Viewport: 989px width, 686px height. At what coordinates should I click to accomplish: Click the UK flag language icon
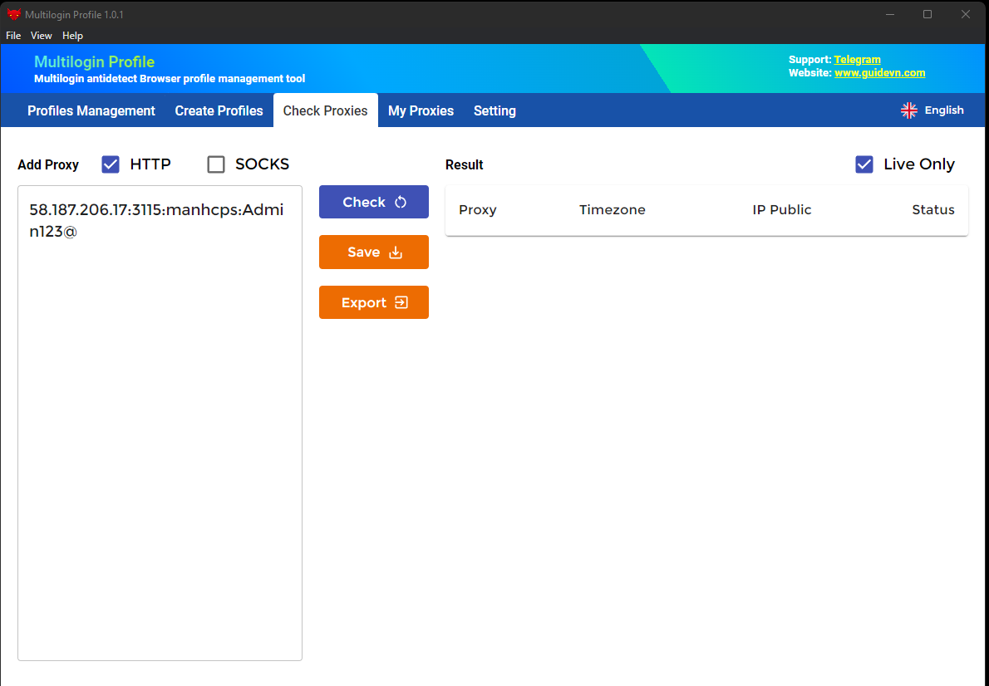tap(909, 110)
